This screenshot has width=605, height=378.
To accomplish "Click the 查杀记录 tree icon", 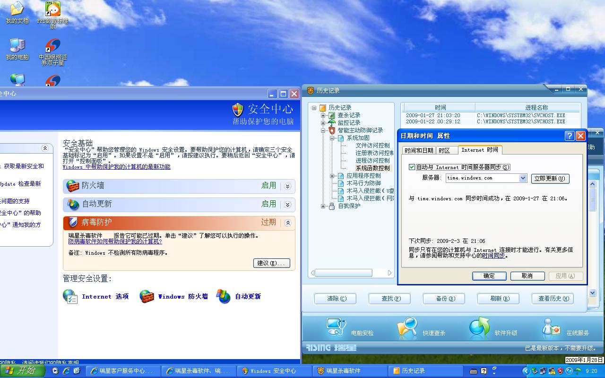I will [x=332, y=115].
